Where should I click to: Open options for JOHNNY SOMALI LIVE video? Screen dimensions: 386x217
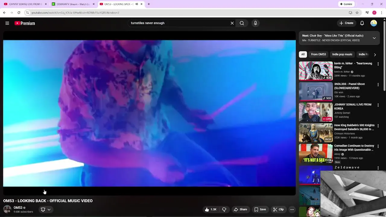point(378,105)
